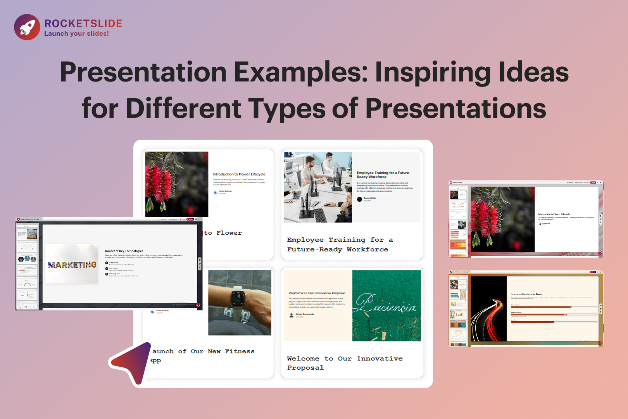Select the Marketing title slide thumbnail
The image size is (628, 419).
(x=27, y=270)
